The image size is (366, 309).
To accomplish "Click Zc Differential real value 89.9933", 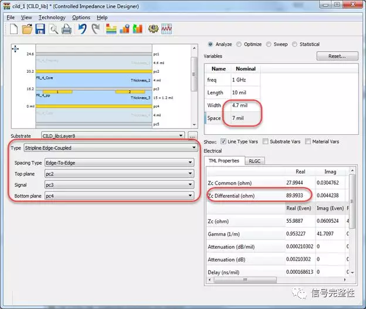I will coord(294,195).
